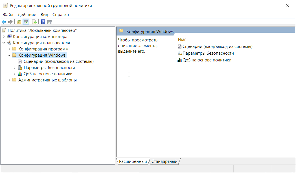Minimize the policy editor window
This screenshot has height=173, width=296.
(254, 5)
